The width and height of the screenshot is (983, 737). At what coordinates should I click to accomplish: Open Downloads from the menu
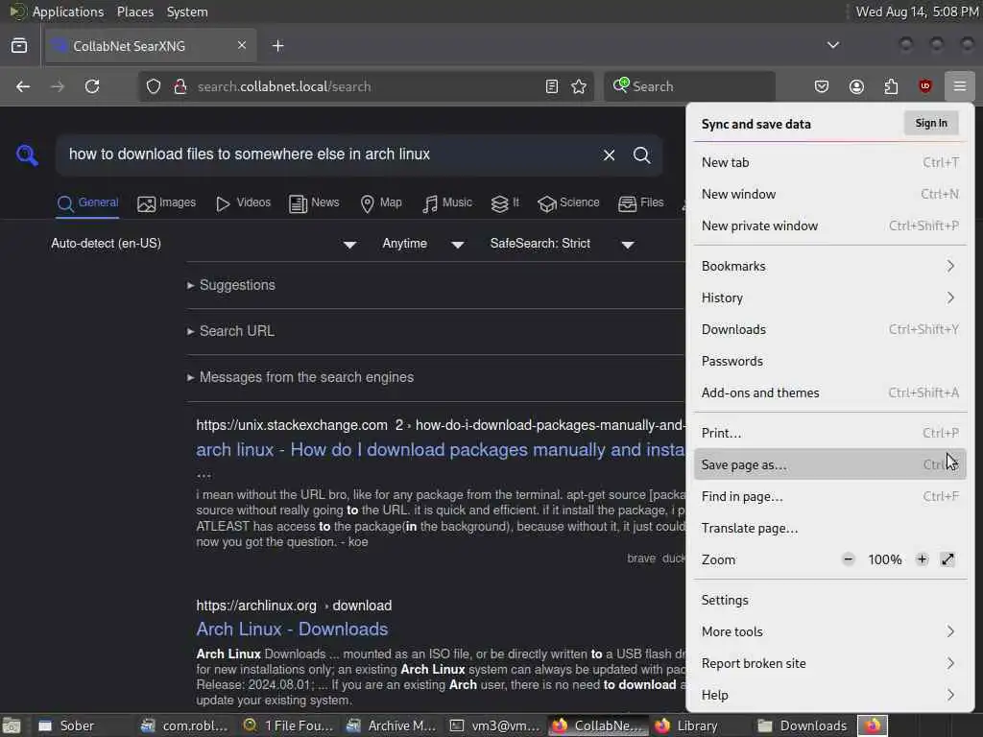click(x=829, y=330)
